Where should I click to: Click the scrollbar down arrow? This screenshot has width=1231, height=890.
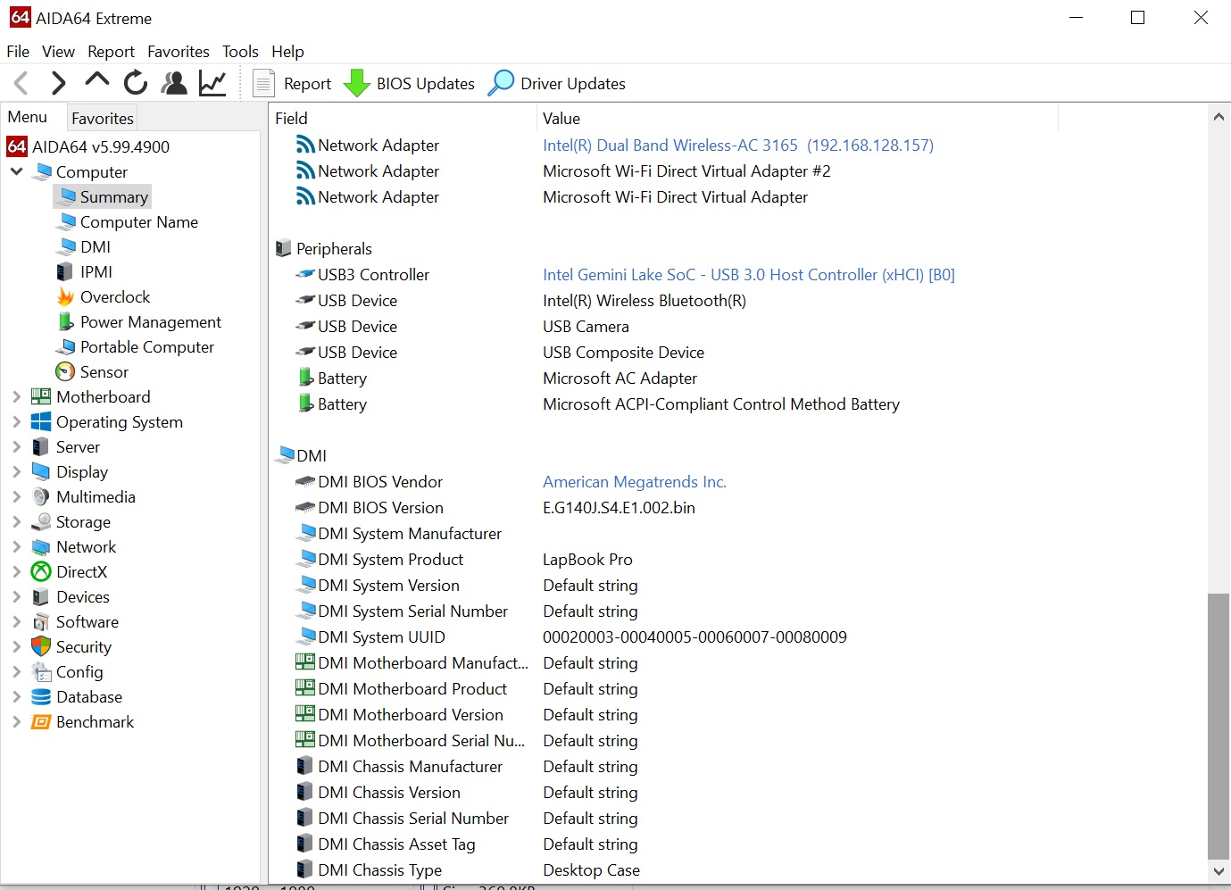(x=1219, y=871)
